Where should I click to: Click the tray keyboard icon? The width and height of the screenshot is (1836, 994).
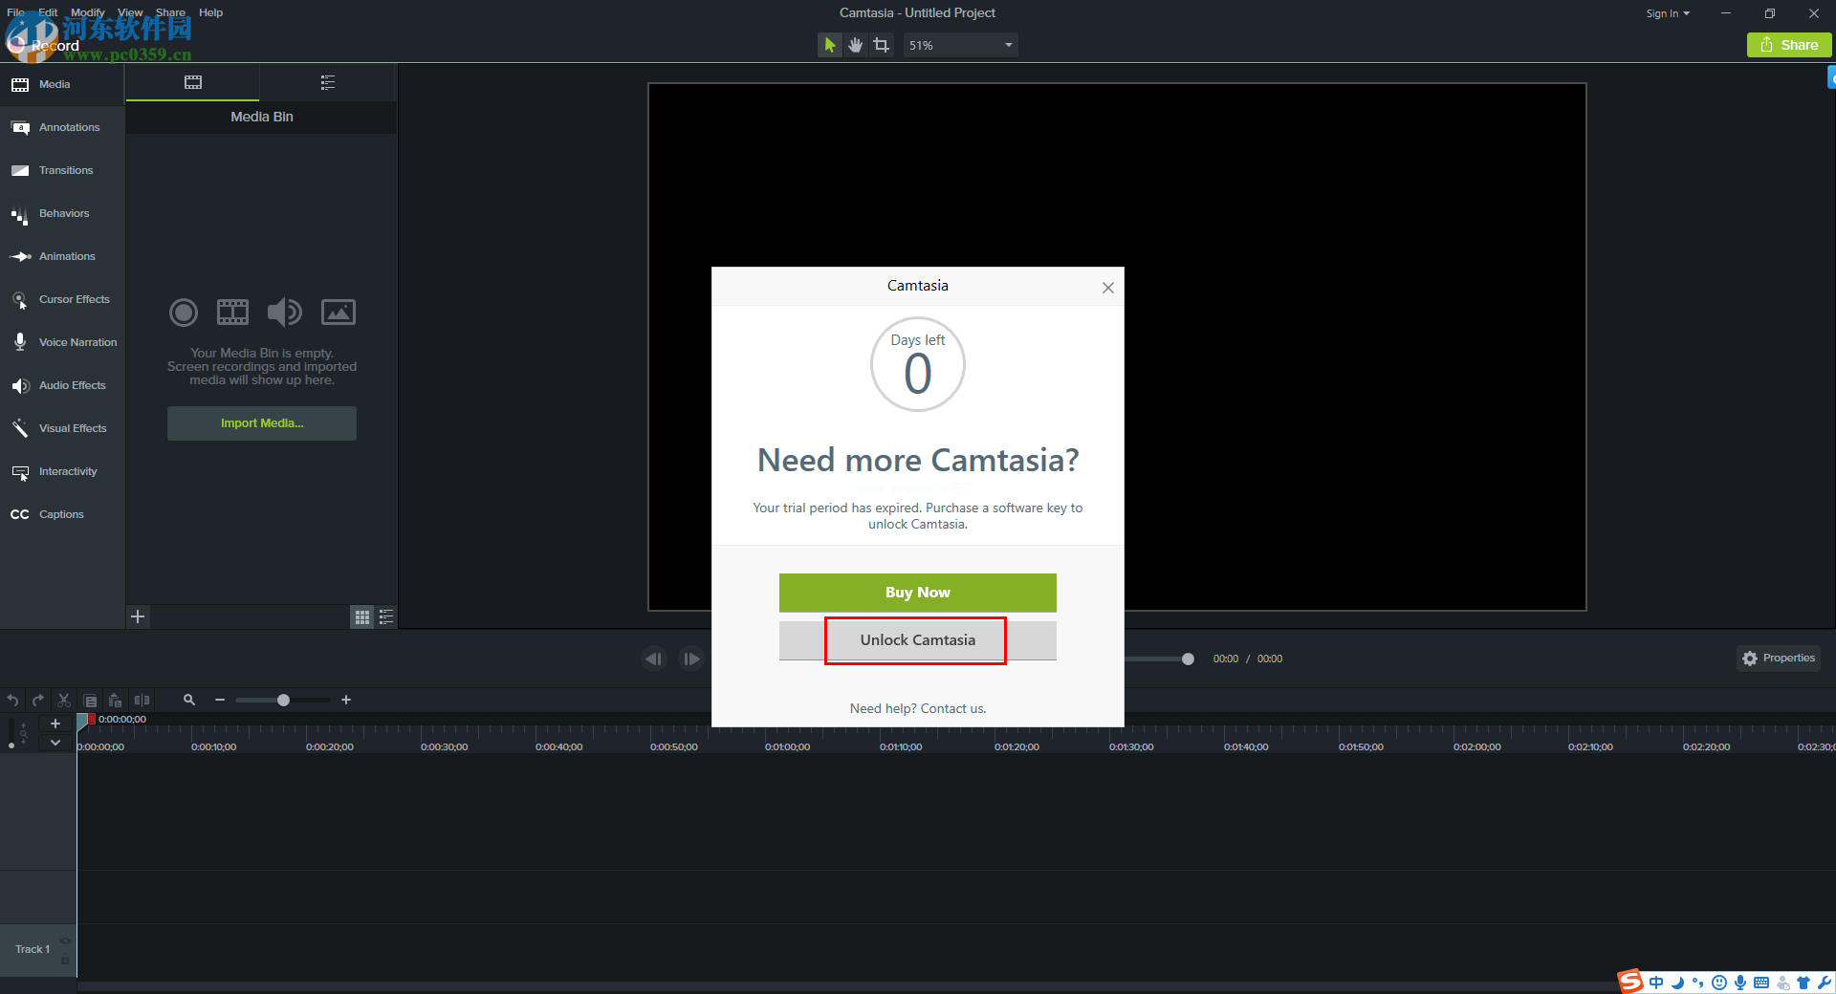tap(1761, 983)
